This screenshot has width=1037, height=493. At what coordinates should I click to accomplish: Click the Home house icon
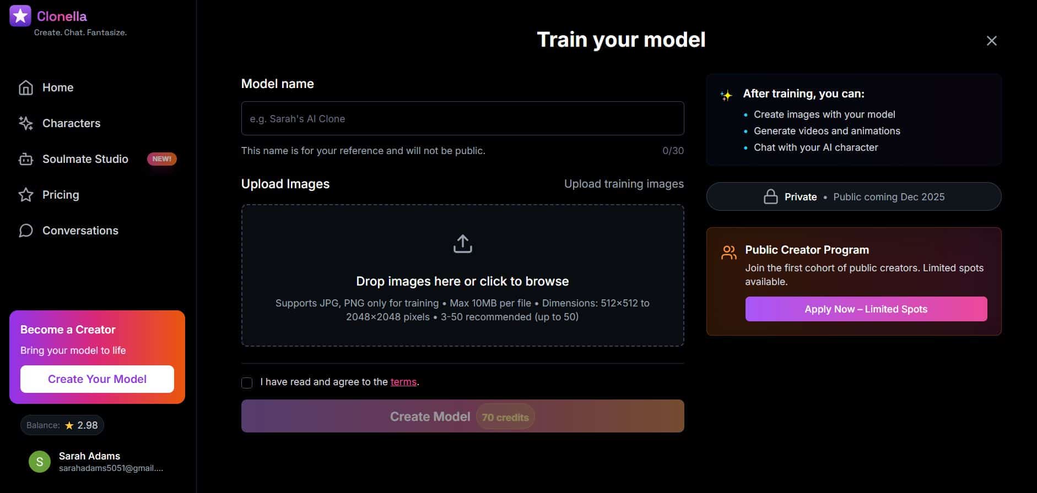(x=26, y=87)
